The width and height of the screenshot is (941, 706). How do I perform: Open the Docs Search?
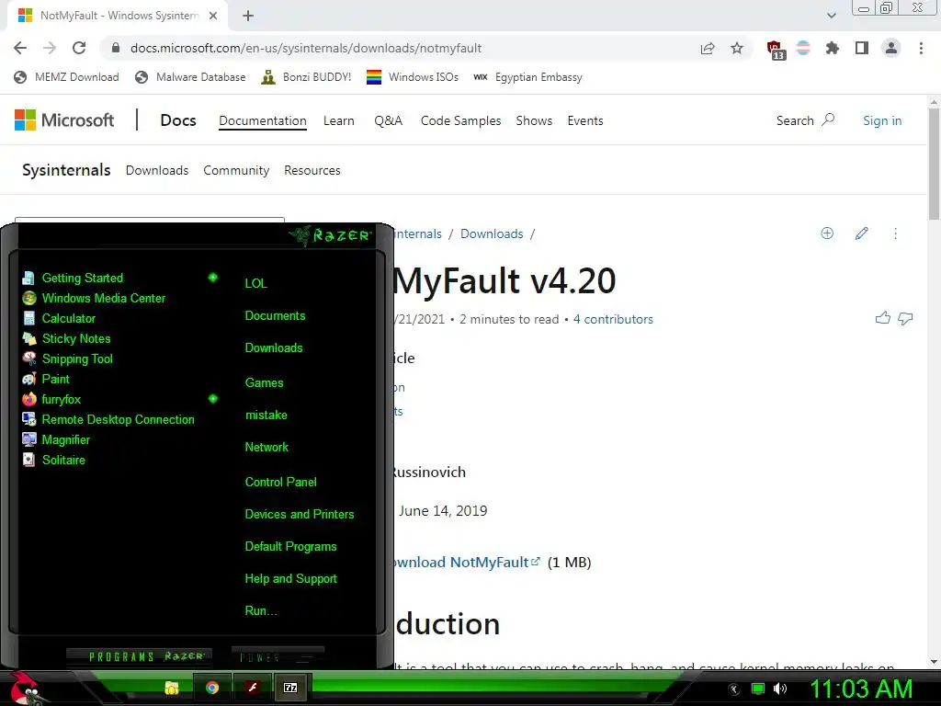pyautogui.click(x=805, y=120)
